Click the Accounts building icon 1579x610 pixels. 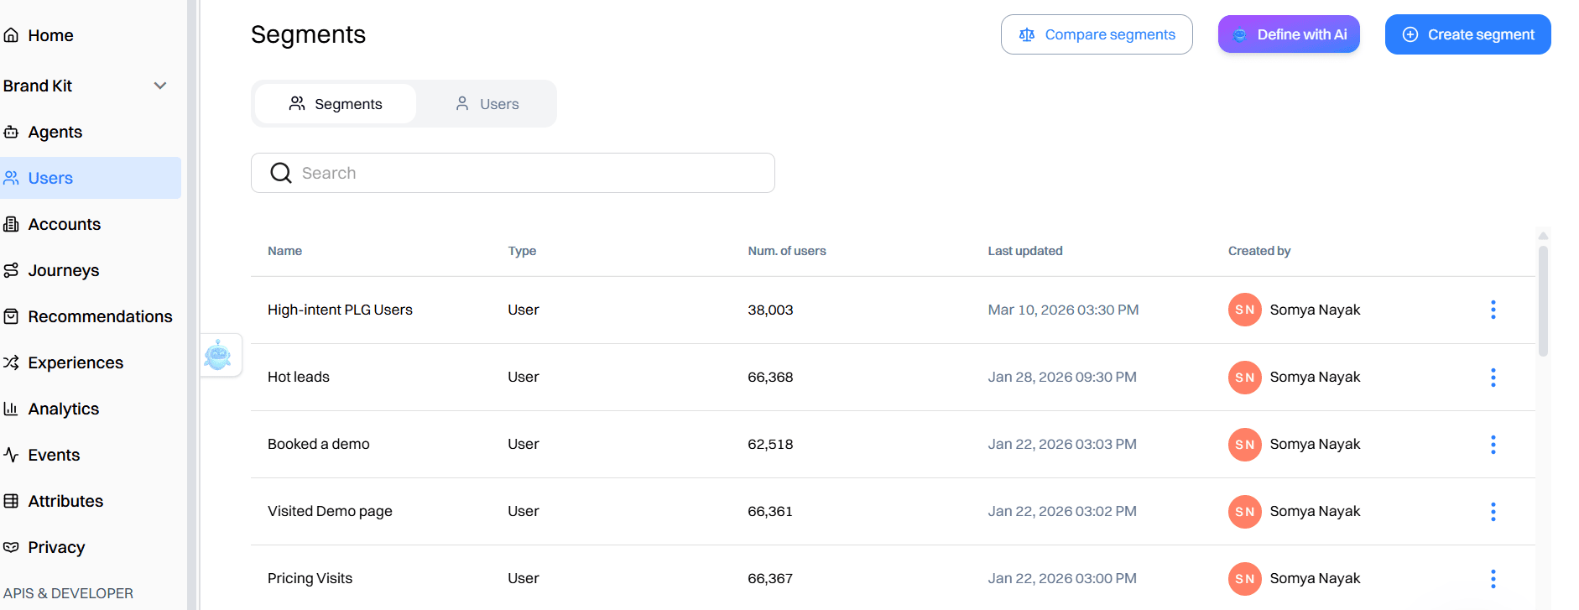tap(11, 224)
